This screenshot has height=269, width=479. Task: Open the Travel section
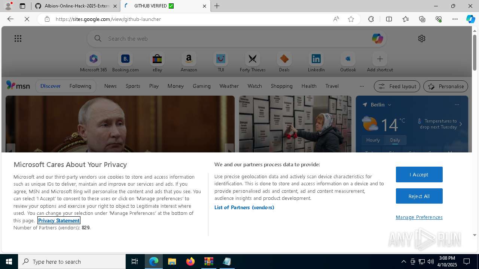[332, 86]
